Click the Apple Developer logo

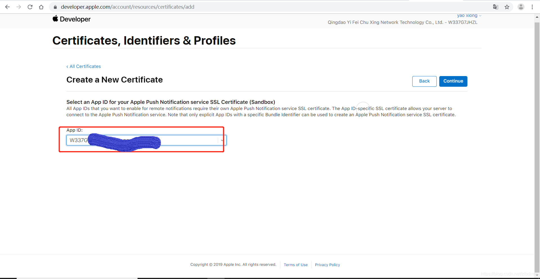(x=71, y=19)
